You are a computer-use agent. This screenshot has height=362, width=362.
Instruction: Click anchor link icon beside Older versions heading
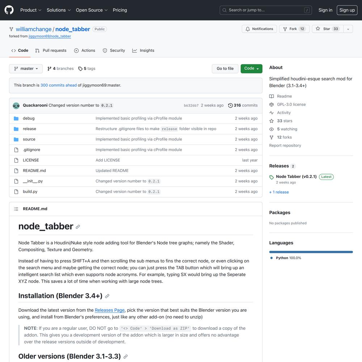125,357
